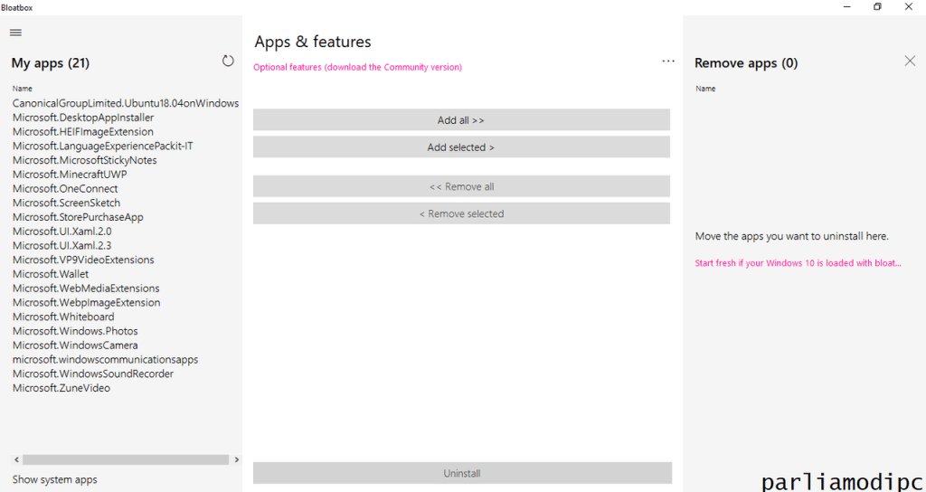Select Microsoft.OneConnect
The height and width of the screenshot is (492, 926).
(65, 188)
